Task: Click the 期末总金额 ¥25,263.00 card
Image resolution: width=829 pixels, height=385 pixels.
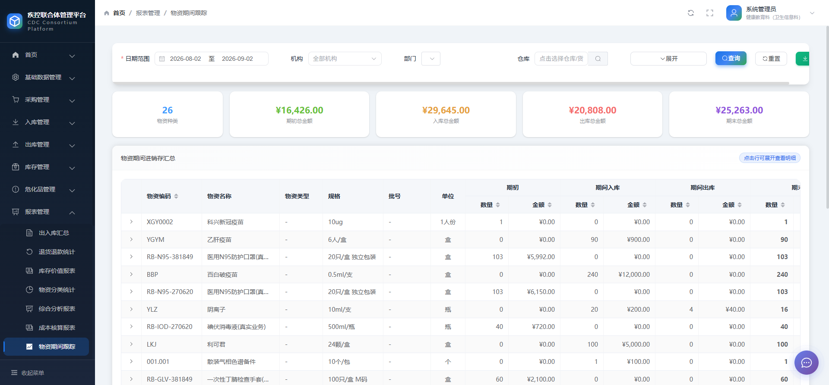Action: [739, 114]
